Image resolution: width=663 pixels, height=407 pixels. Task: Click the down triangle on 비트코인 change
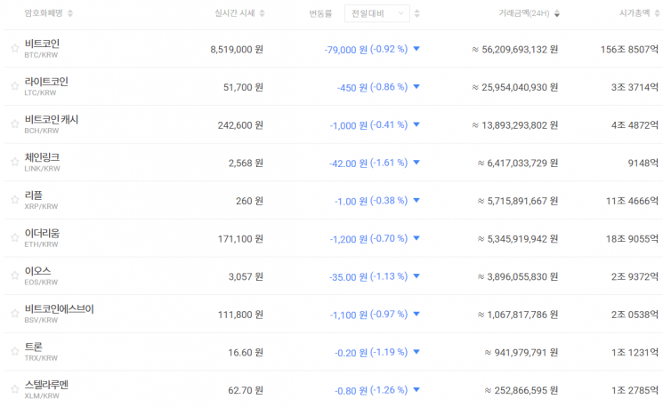pos(416,49)
